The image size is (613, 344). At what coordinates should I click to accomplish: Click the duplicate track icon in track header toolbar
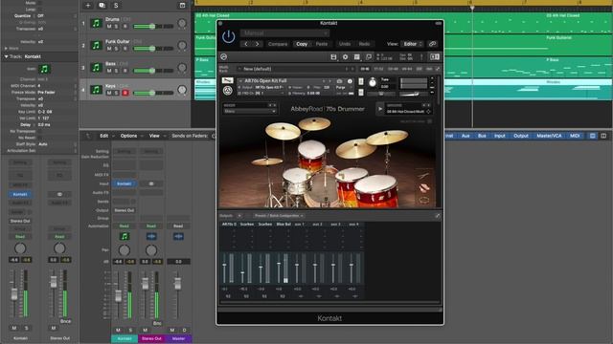[x=102, y=6]
